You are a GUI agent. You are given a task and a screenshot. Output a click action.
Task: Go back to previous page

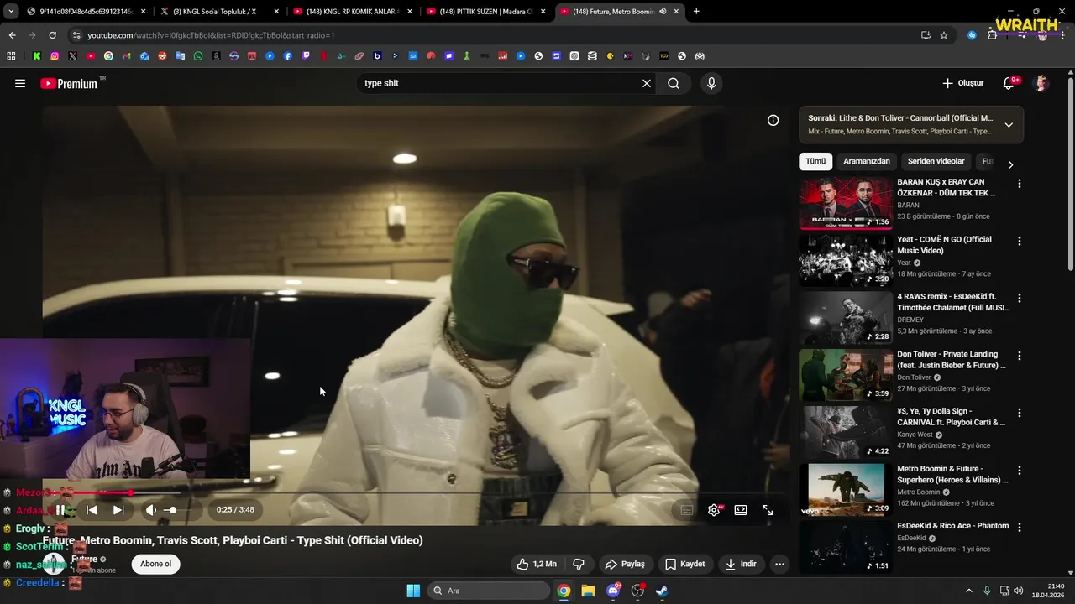(x=12, y=35)
